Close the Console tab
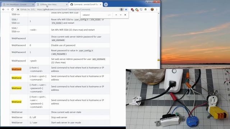The image size is (230, 129). pyautogui.click(x=33, y=5)
